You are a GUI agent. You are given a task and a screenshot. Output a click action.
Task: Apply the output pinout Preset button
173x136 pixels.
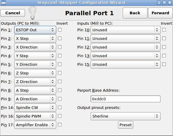[125, 125]
